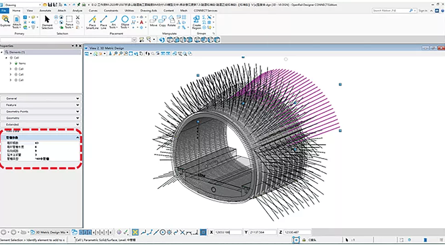Toggle view window 4 button

[94, 232]
